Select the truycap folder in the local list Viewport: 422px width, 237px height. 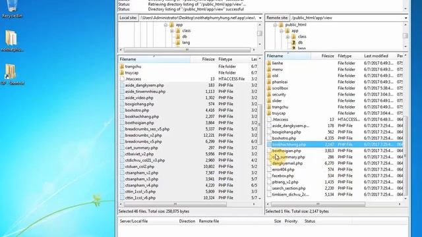click(x=132, y=72)
